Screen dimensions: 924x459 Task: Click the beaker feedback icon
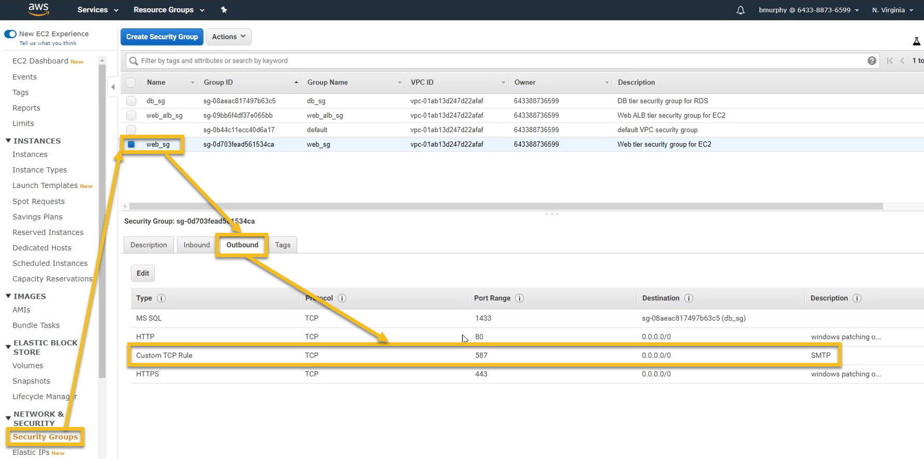tap(916, 41)
